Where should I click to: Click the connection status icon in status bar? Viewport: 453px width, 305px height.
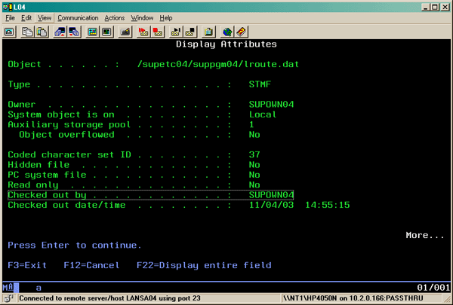click(9, 298)
